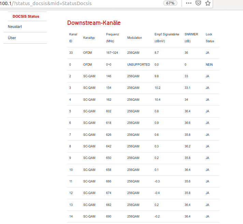243x224 pixels.
Task: Select channel ID 14 cell
Action: click(x=71, y=217)
